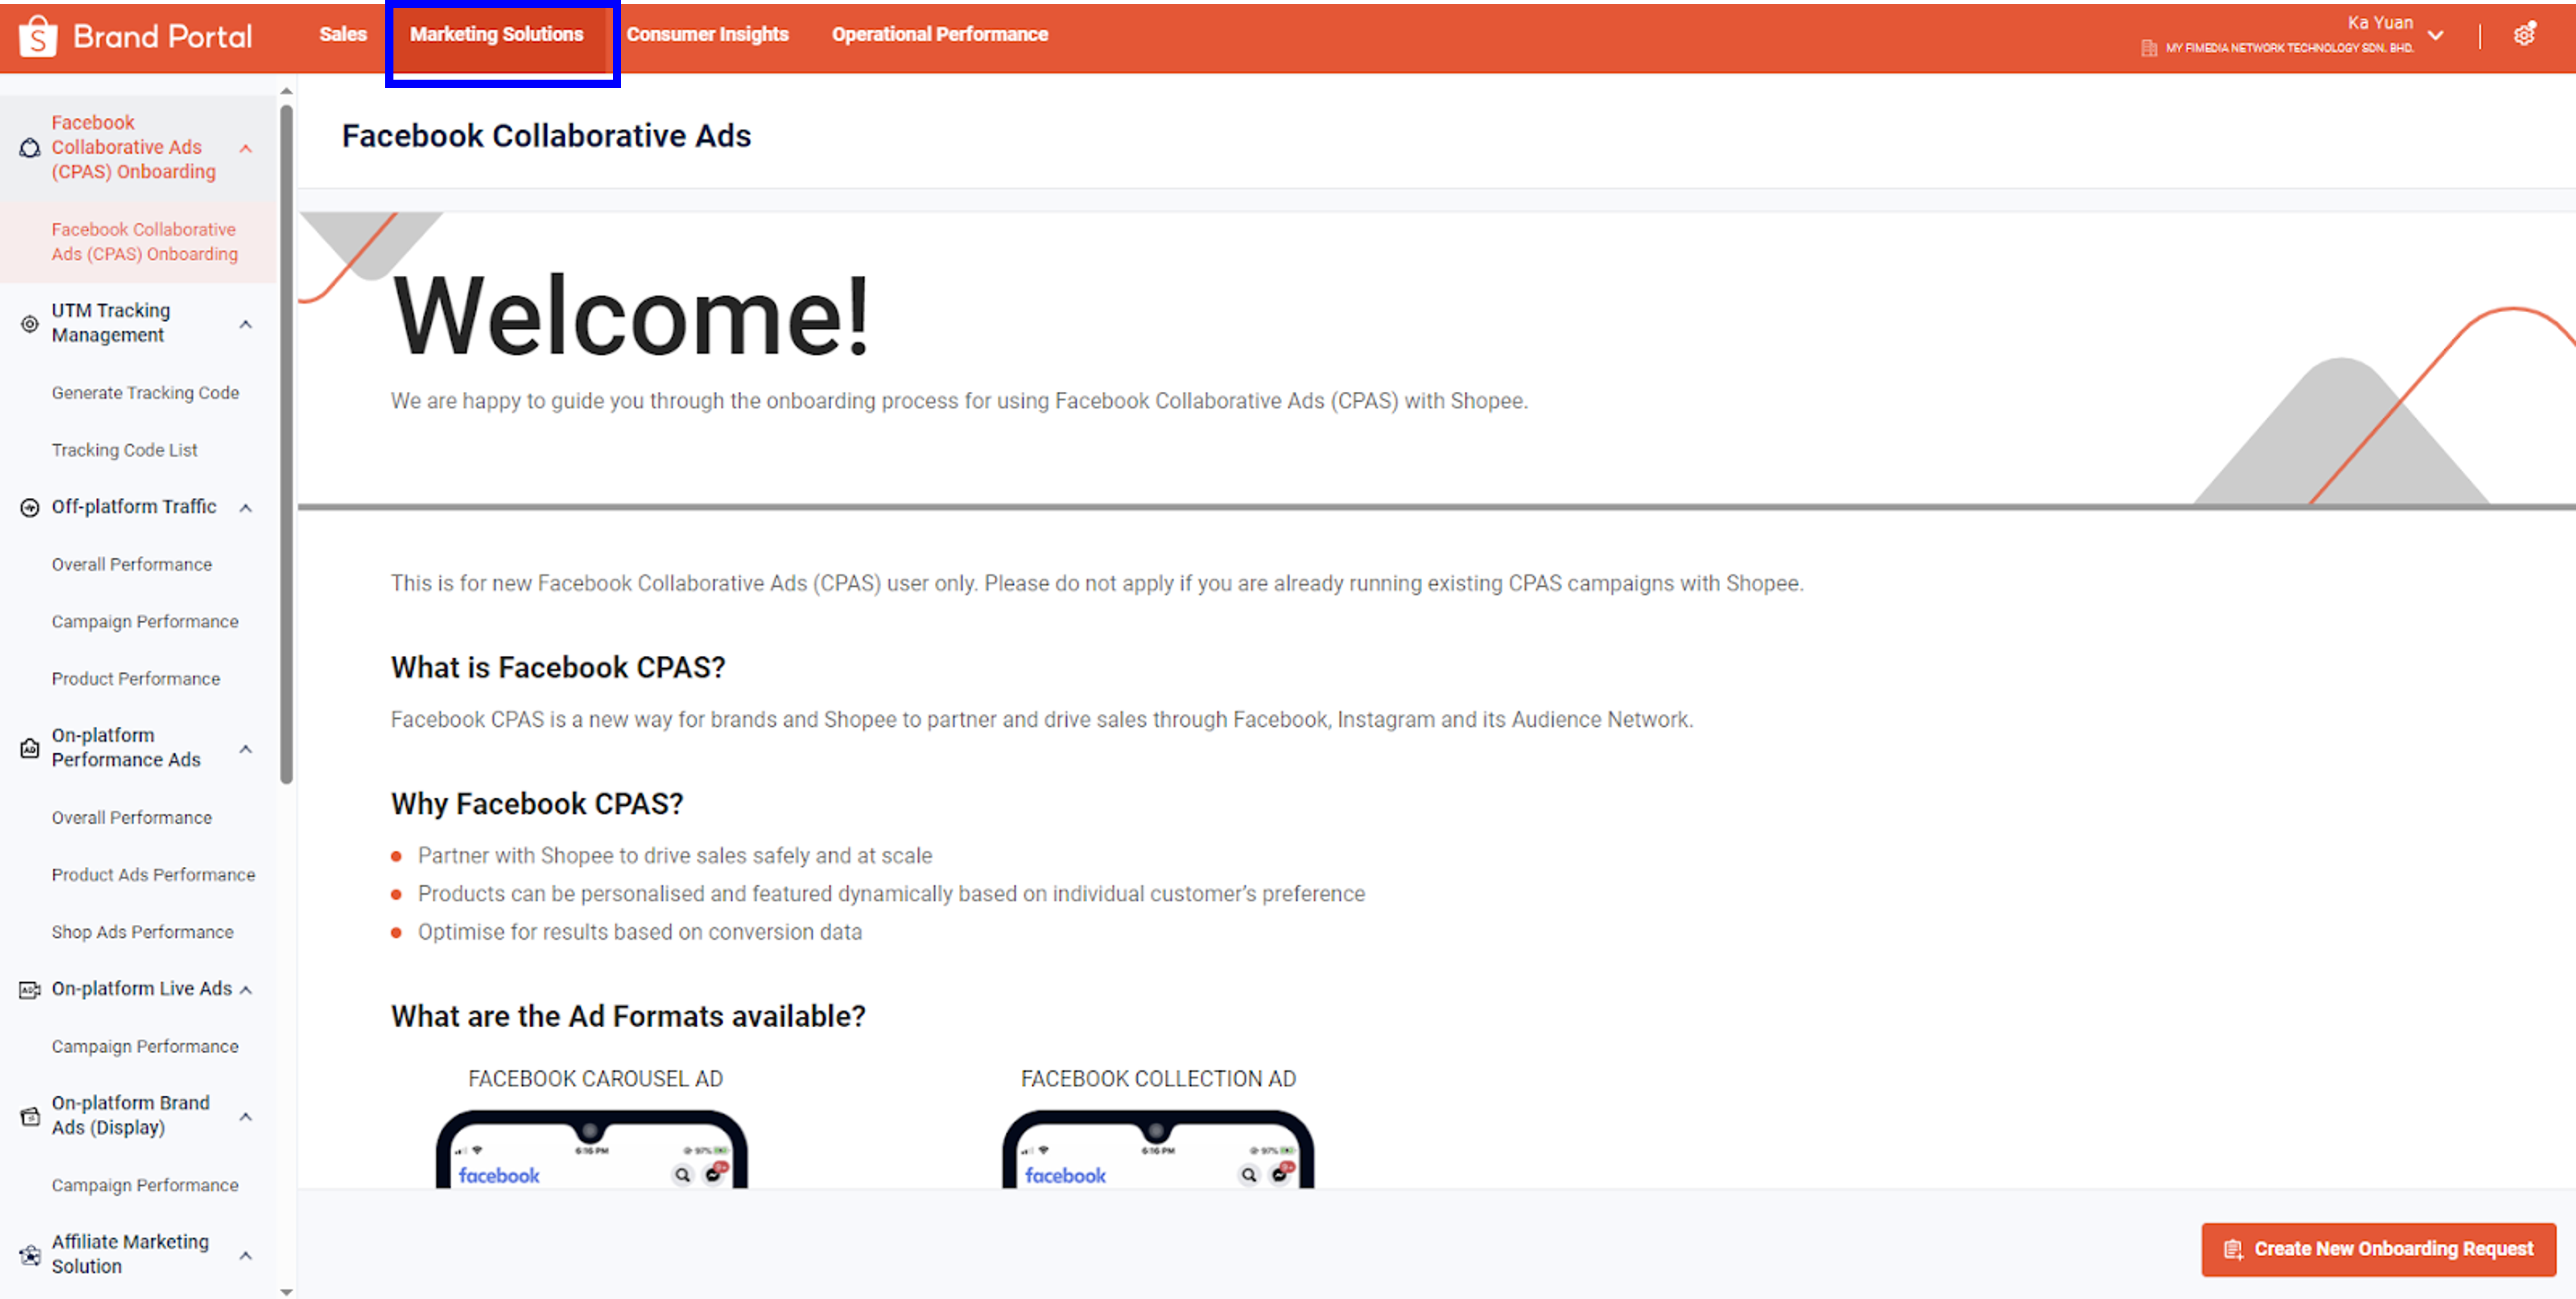Click the On-platform Live Ads icon
Screen dimensions: 2576x1299
[x=28, y=989]
